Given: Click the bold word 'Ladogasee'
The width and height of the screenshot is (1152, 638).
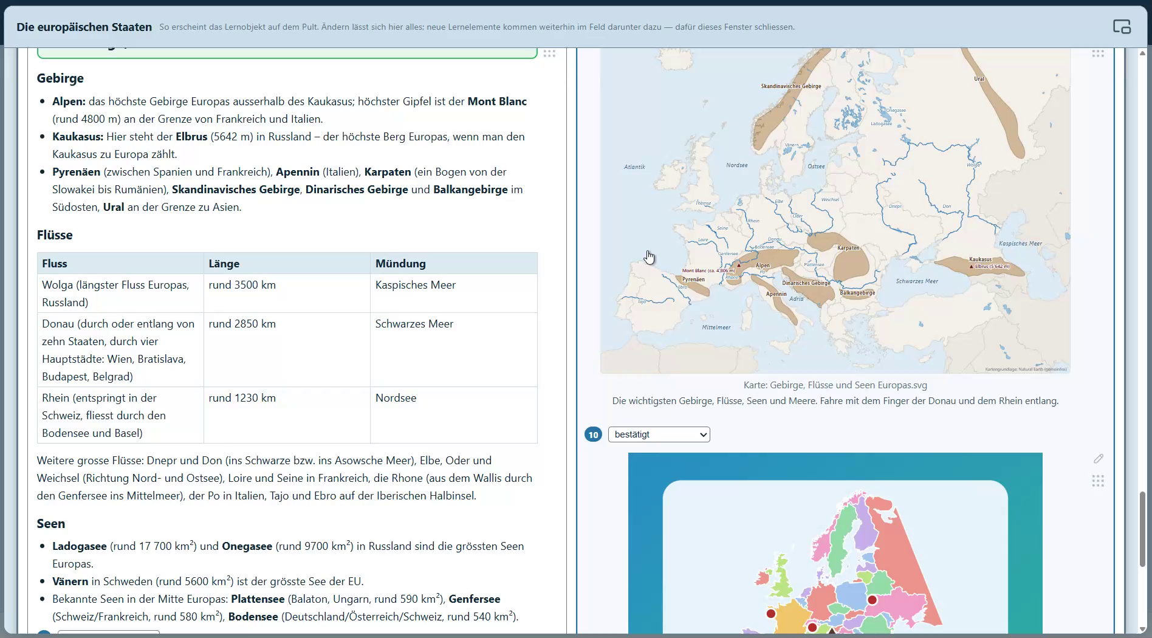Looking at the screenshot, I should (80, 546).
